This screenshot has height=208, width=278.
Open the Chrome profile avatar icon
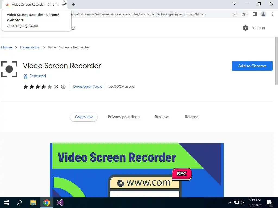click(x=263, y=14)
